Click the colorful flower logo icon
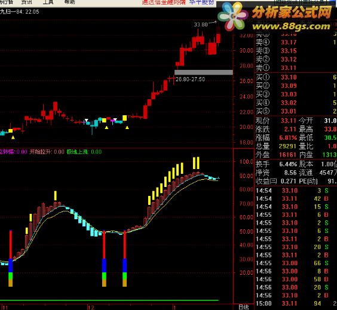Screen dimensions: 337x310 pos(232,16)
